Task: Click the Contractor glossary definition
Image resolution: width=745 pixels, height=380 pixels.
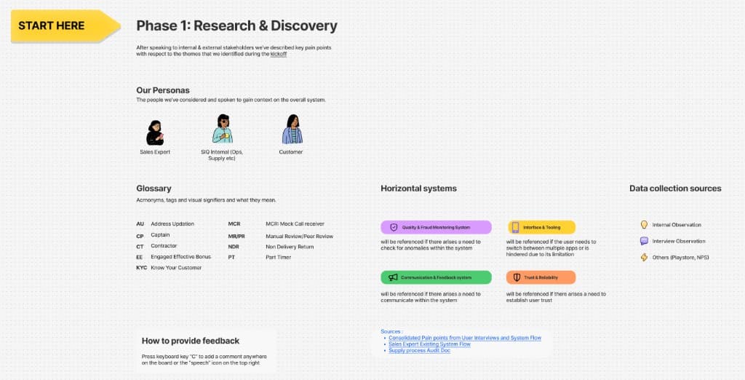Action: pyautogui.click(x=164, y=246)
